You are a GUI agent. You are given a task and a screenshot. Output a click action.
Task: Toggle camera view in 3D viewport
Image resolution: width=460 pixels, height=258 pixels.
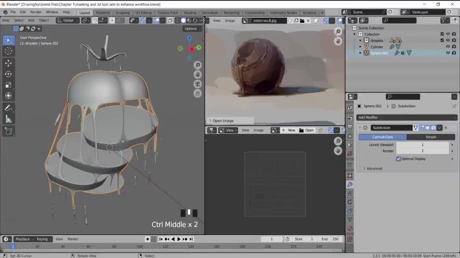(x=197, y=84)
